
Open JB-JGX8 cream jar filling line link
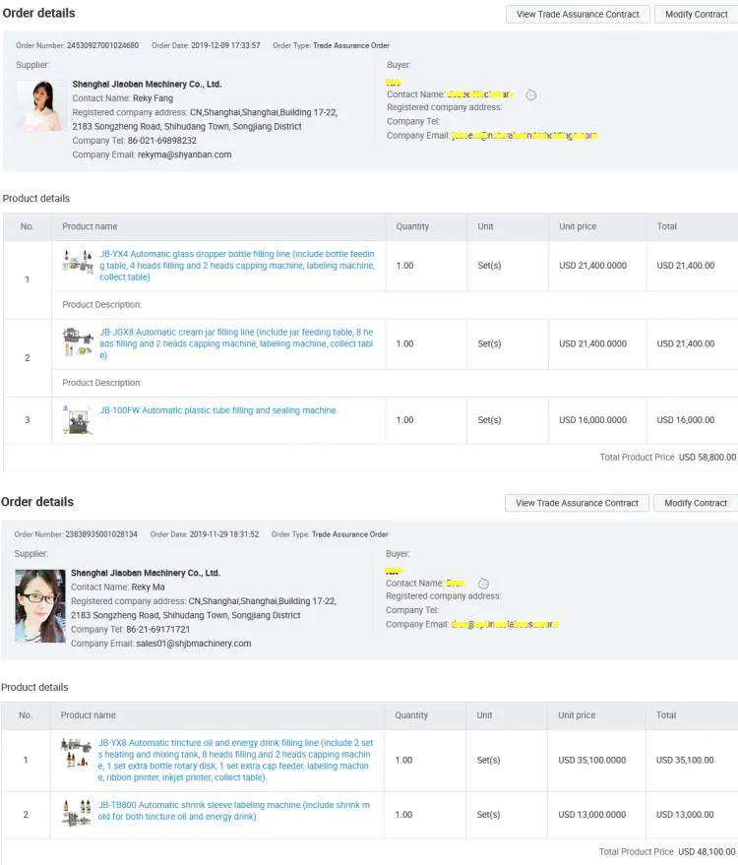point(236,343)
